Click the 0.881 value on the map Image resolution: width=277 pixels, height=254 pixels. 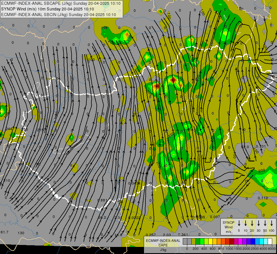(102, 200)
